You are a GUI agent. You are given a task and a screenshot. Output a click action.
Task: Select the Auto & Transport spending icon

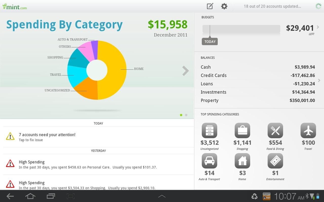pos(209,161)
